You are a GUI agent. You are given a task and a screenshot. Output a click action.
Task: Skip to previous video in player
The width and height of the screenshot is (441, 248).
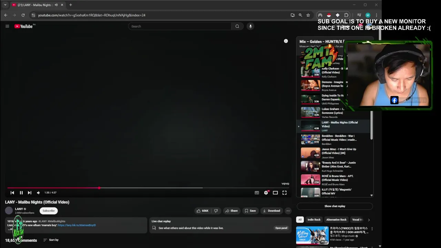pos(12,193)
